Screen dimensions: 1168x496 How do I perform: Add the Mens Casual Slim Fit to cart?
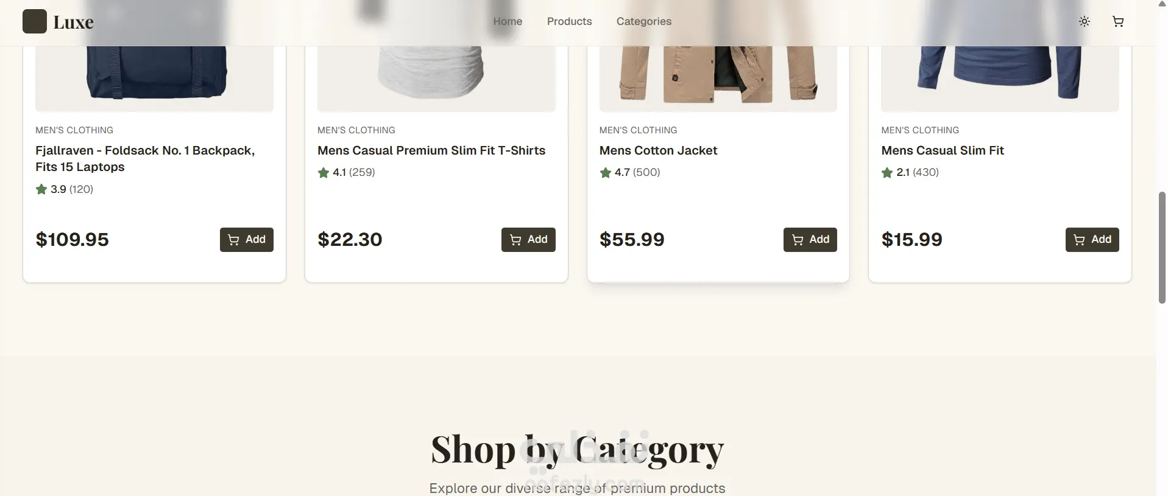1092,239
